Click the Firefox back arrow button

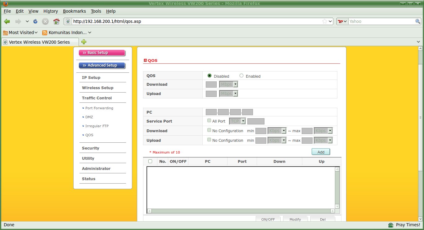point(7,21)
